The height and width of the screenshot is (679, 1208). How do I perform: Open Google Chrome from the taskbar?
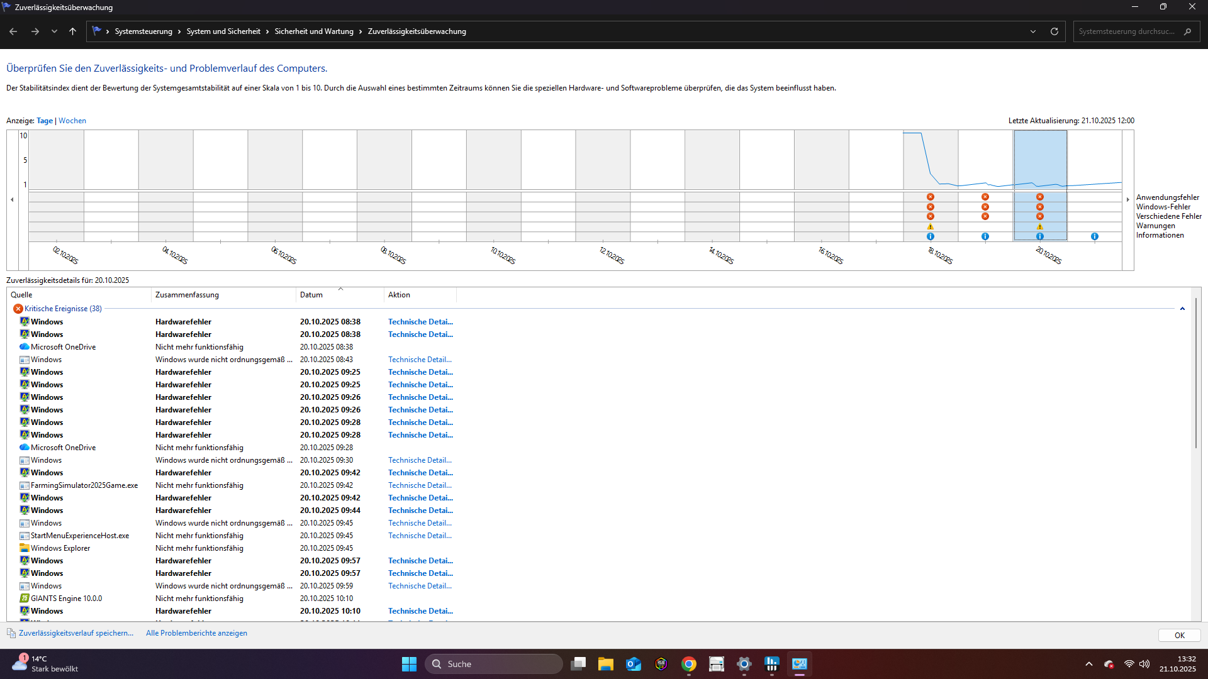[689, 664]
